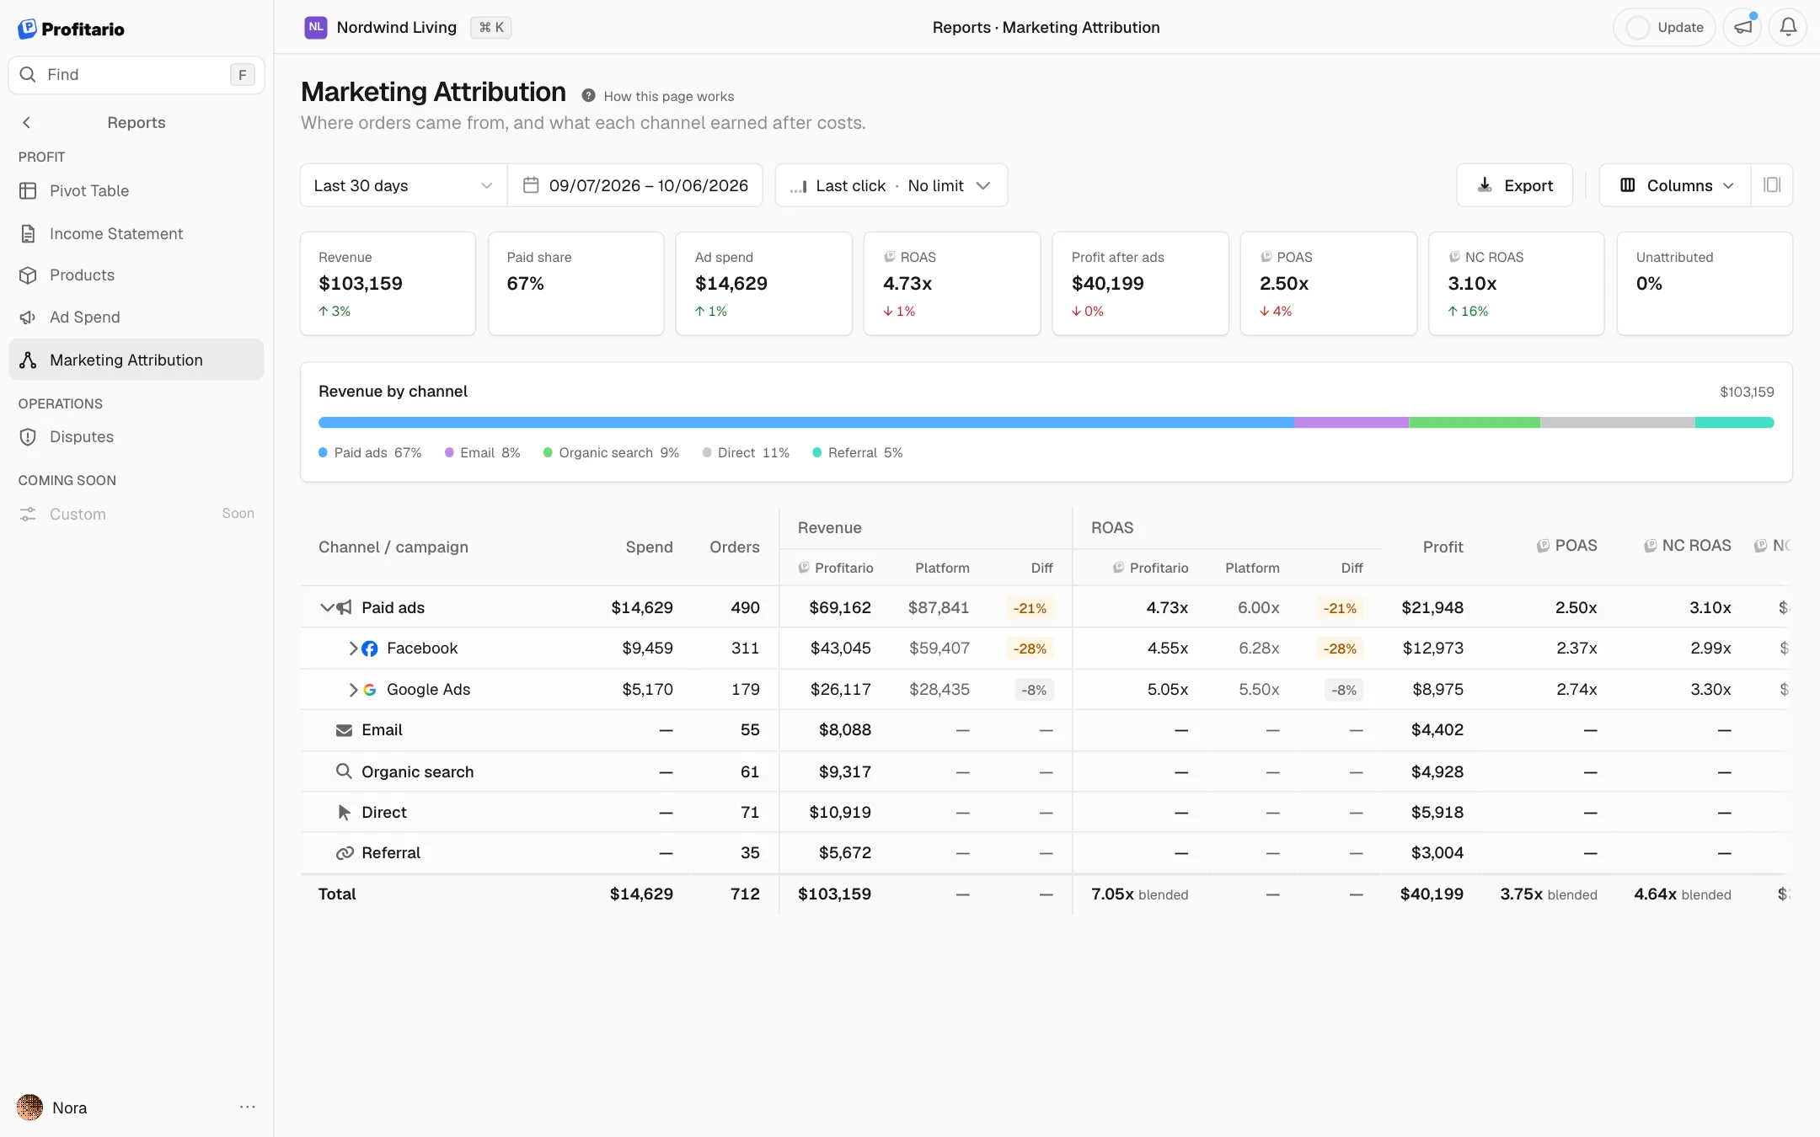Click the Export button
1820x1137 pixels.
click(1514, 185)
